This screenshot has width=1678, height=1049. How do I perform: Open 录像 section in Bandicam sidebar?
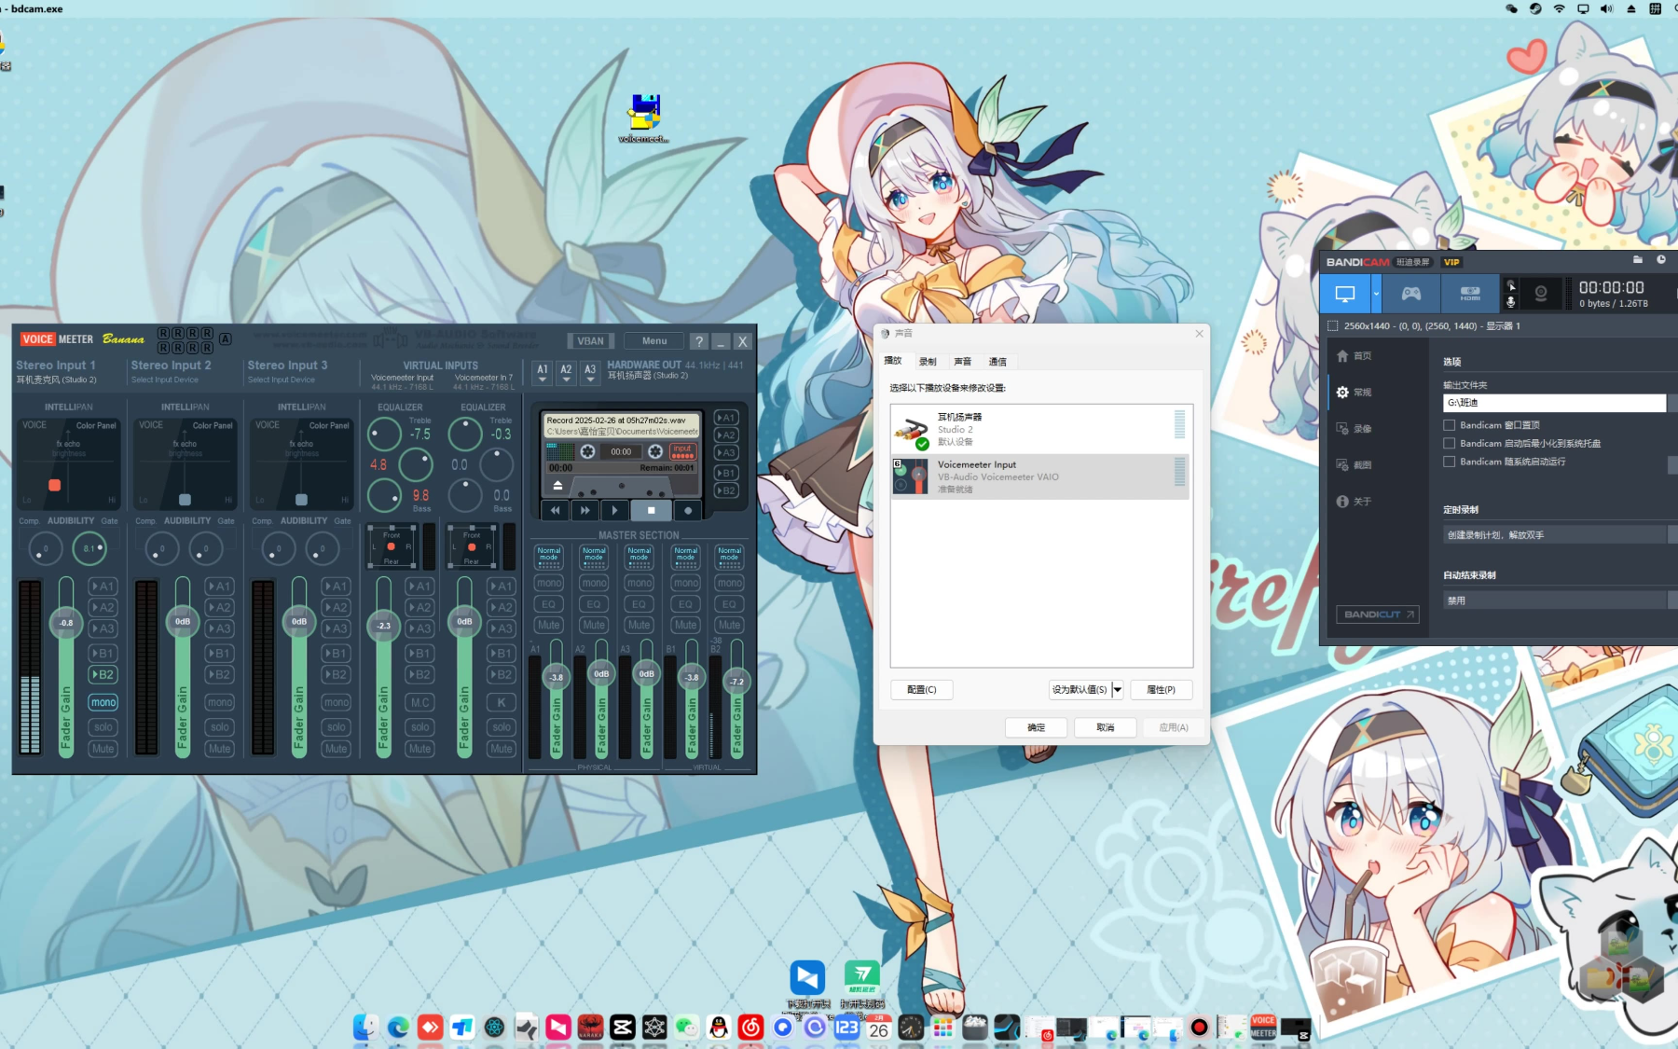(1354, 429)
